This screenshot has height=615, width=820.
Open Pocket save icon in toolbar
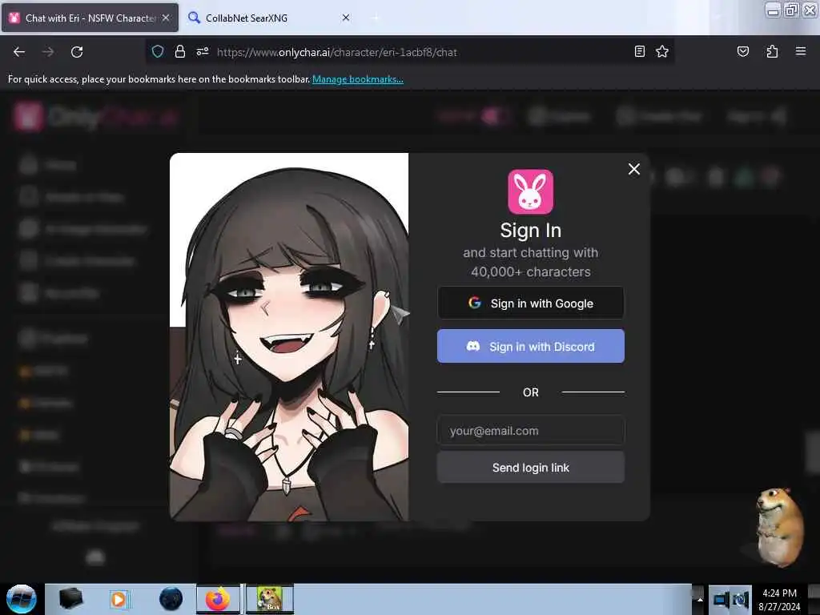click(x=742, y=52)
